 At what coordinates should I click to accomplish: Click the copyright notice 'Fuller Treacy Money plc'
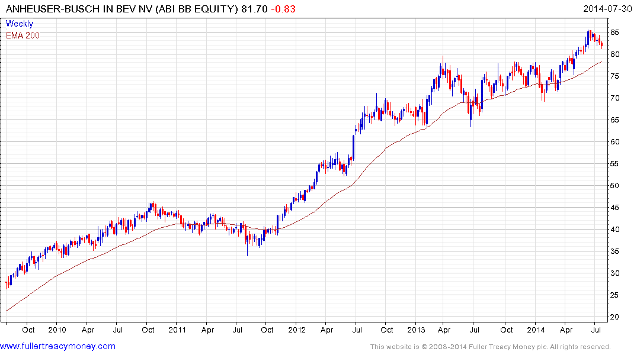pyautogui.click(x=507, y=347)
